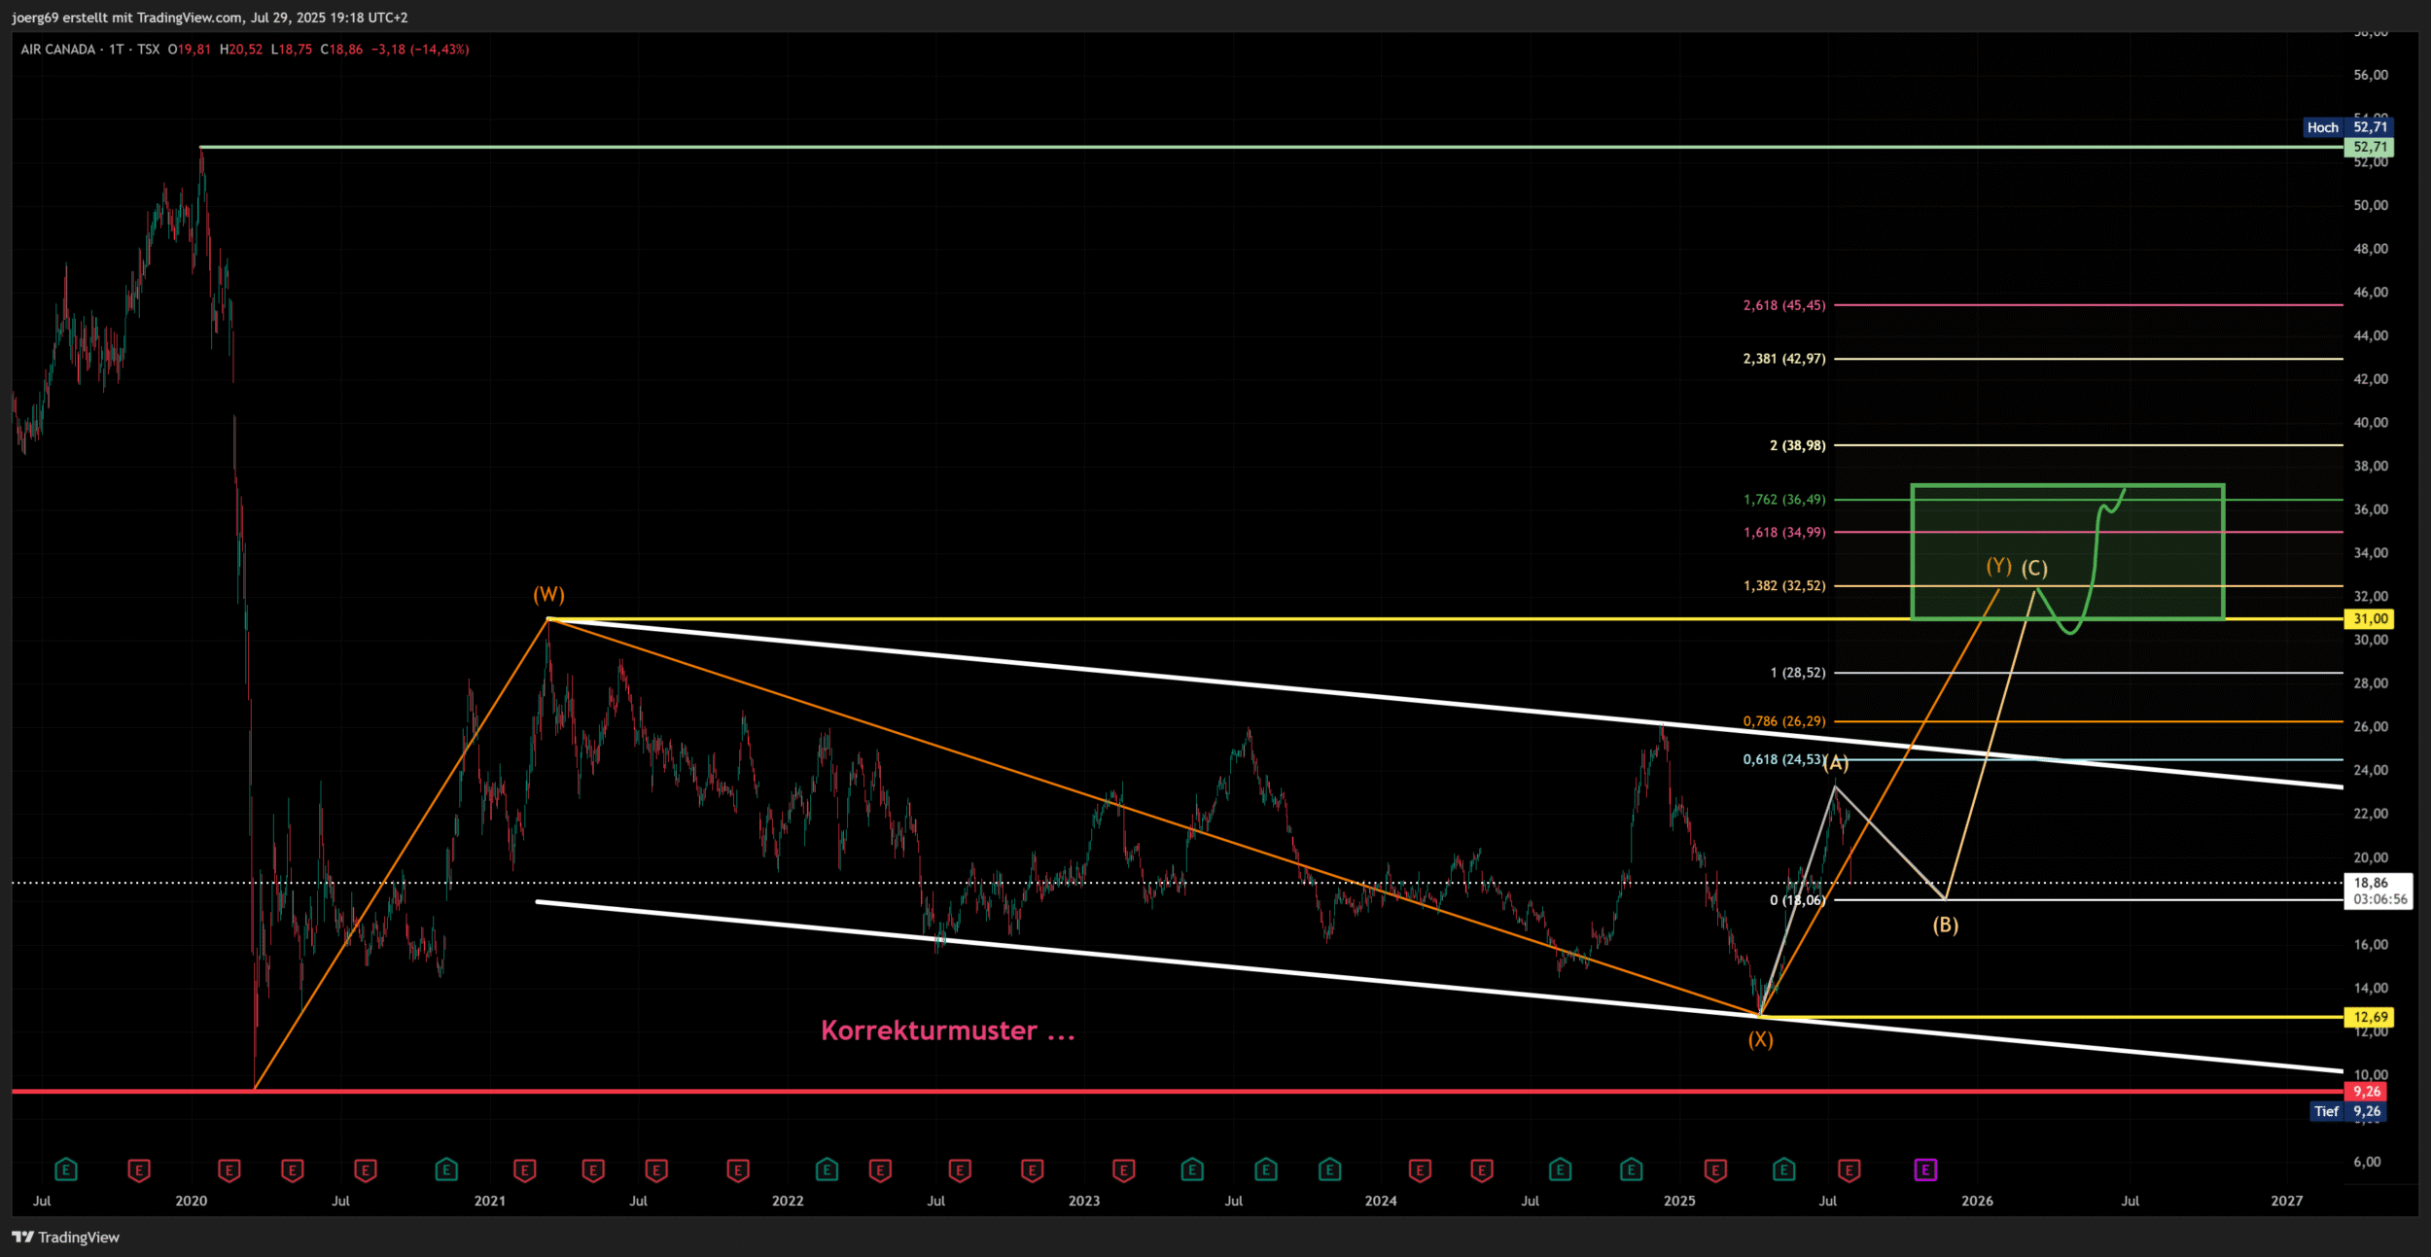Click the purple upcoming earnings E marker

[x=1925, y=1170]
